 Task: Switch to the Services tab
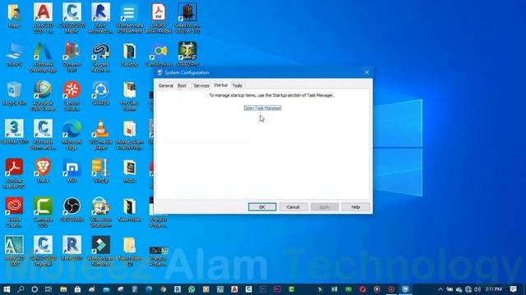click(201, 85)
